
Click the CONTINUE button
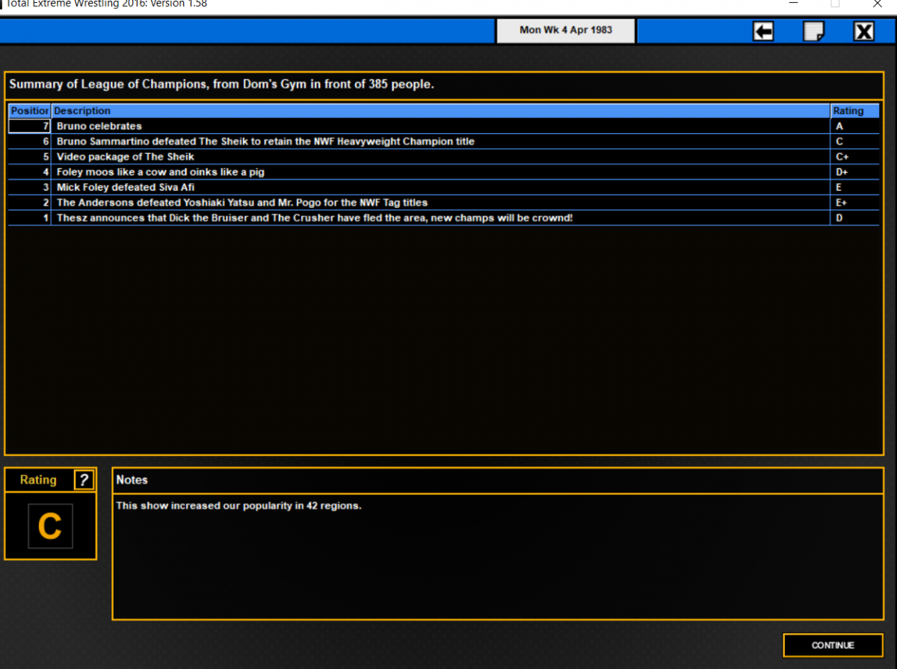833,645
